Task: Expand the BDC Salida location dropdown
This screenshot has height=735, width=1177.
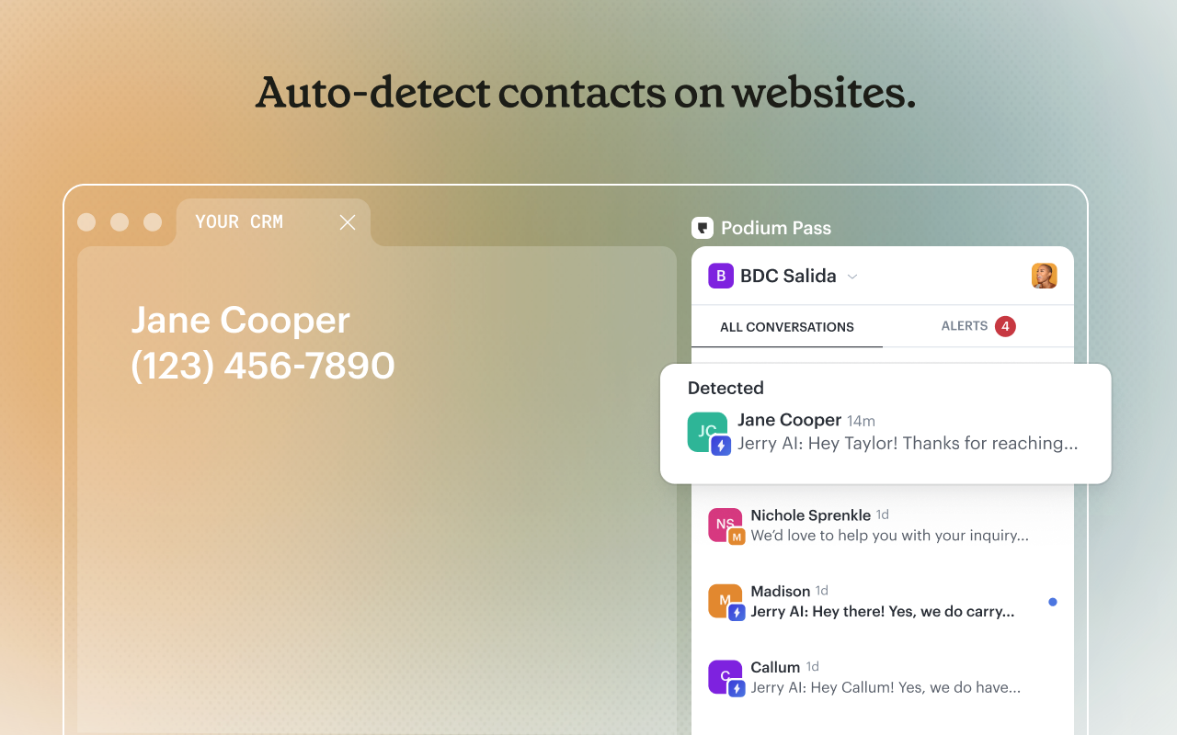Action: (x=852, y=277)
